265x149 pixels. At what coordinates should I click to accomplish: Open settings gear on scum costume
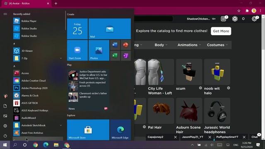pyautogui.click(x=200, y=88)
